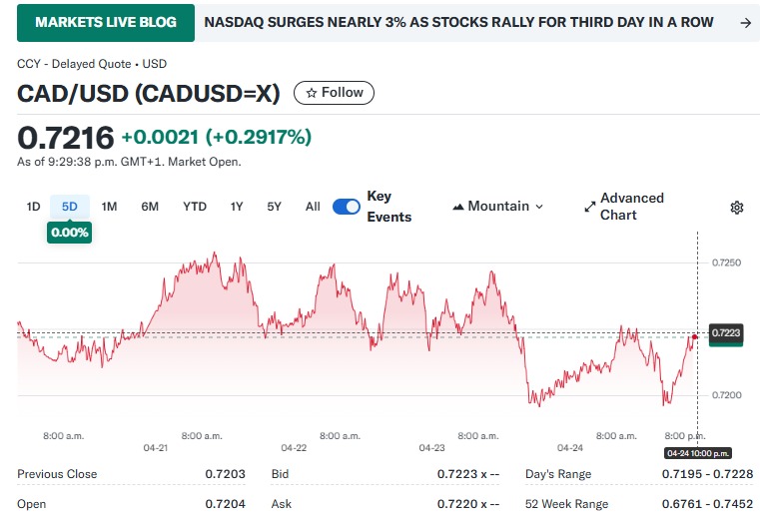Click the star icon in Follow button
Viewport: 760px width, 514px height.
pos(311,93)
